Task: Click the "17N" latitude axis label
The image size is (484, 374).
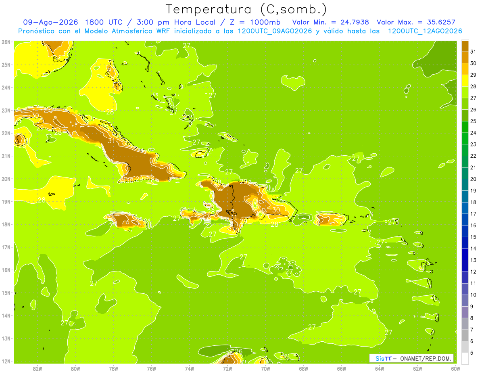Action: pyautogui.click(x=6, y=247)
